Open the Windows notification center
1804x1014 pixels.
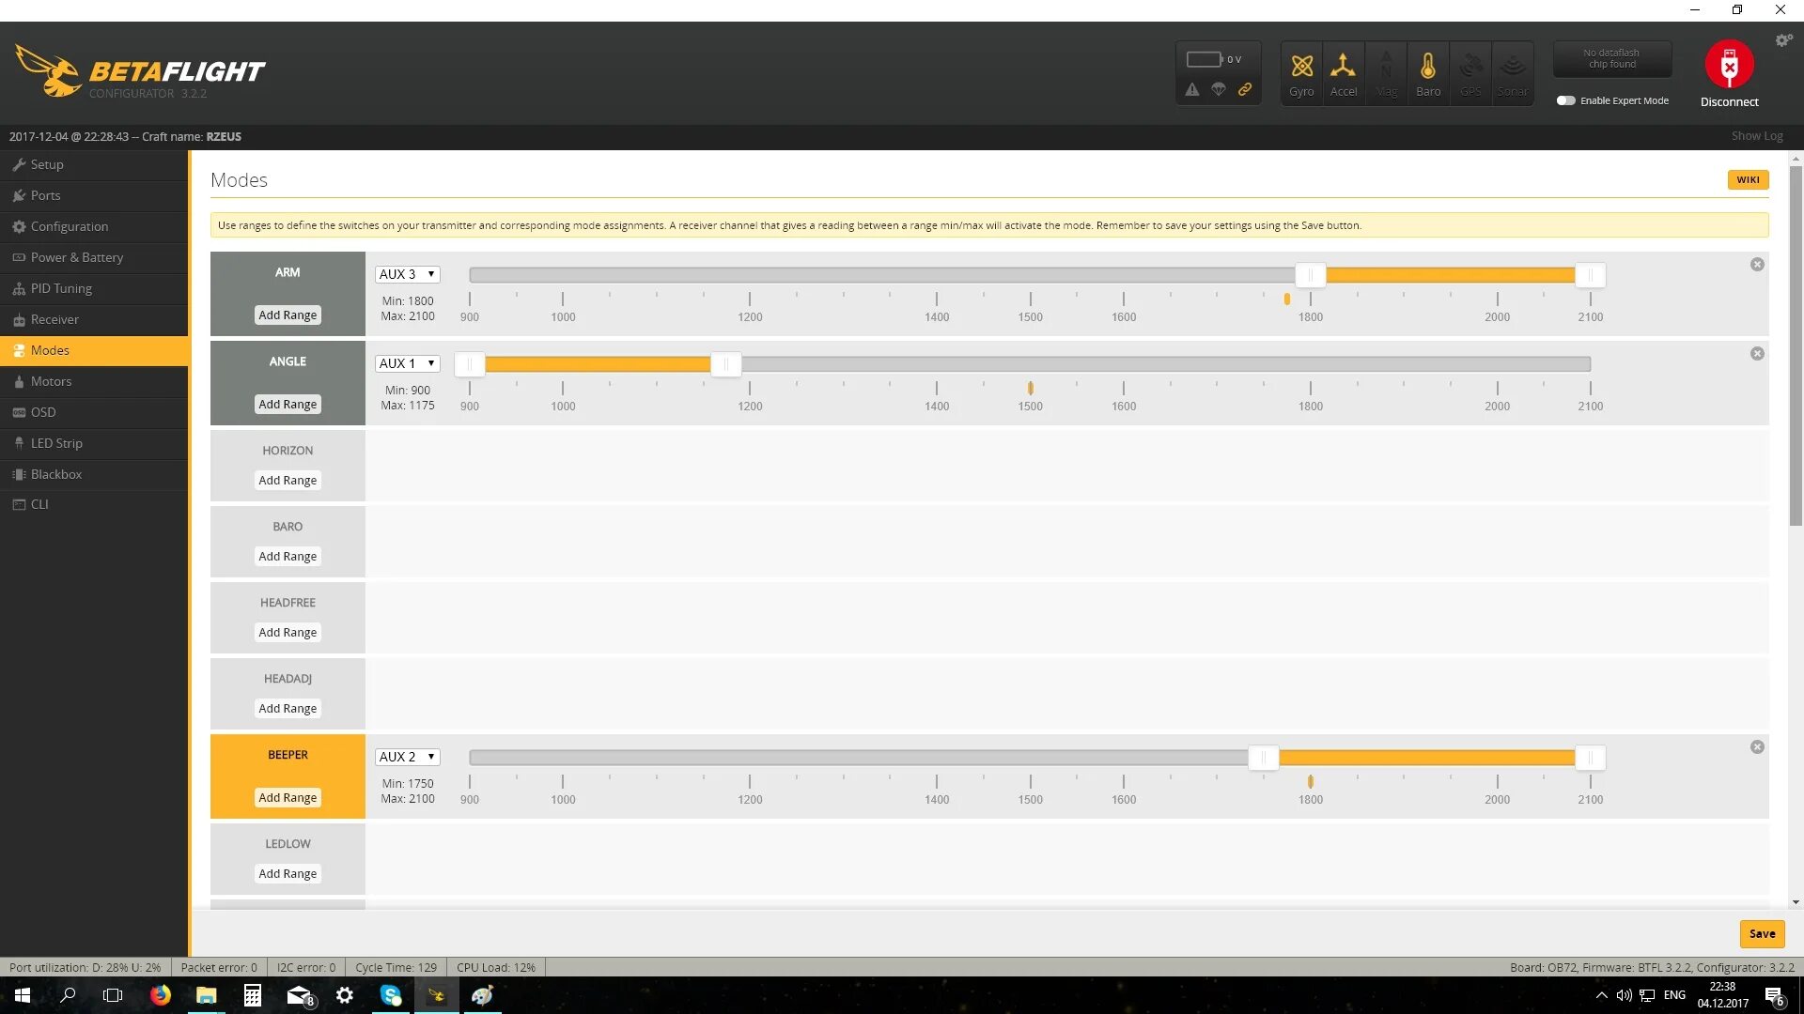[1775, 995]
